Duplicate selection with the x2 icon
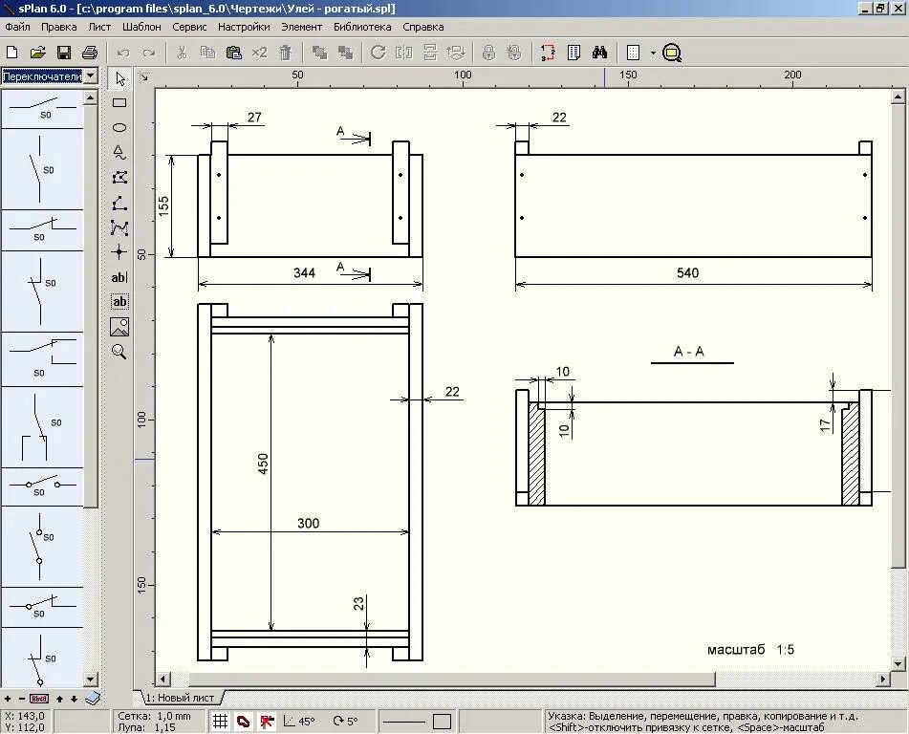The image size is (909, 734). coord(259,53)
